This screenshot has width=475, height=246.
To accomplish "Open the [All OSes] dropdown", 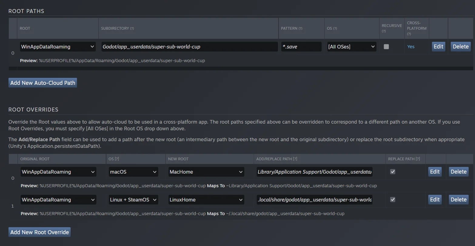I will pos(352,47).
